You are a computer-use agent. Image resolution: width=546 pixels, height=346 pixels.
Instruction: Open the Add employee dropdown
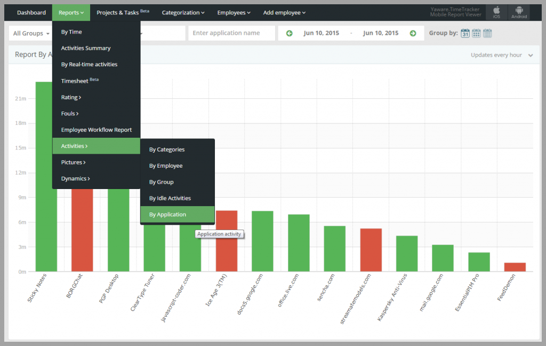pyautogui.click(x=284, y=12)
